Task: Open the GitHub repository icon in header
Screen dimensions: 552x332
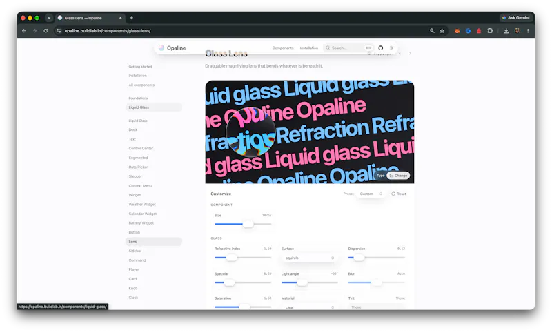Action: [381, 48]
